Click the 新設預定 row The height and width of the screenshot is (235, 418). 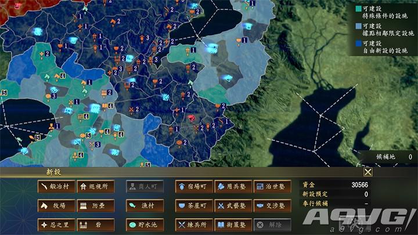point(336,194)
